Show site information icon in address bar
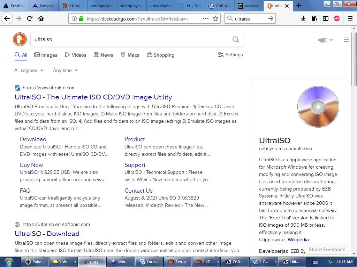357x267 pixels. 74,19
